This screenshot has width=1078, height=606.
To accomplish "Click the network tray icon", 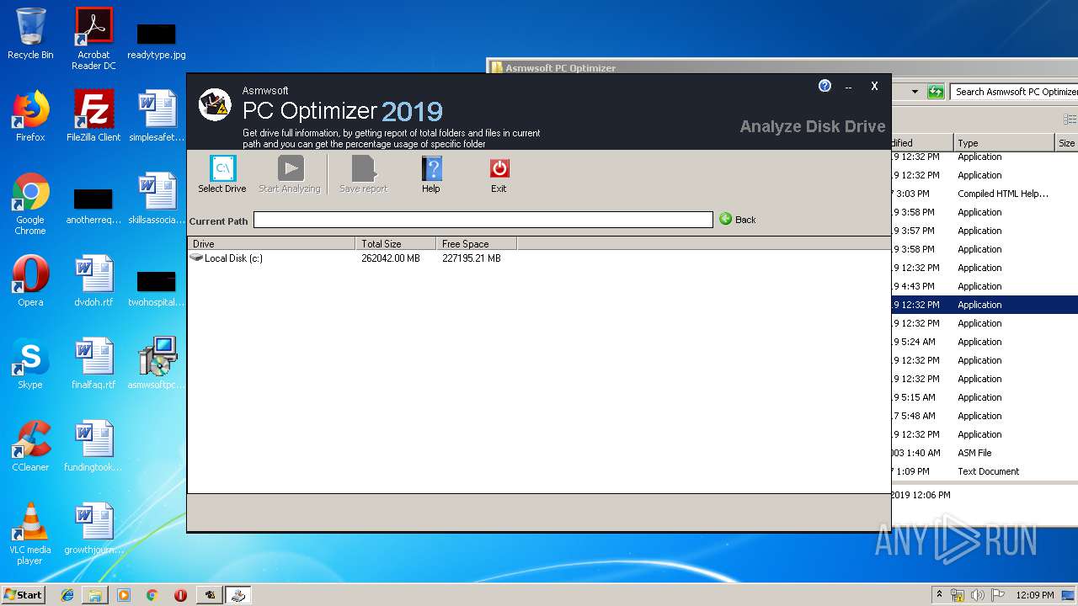I will click(958, 595).
